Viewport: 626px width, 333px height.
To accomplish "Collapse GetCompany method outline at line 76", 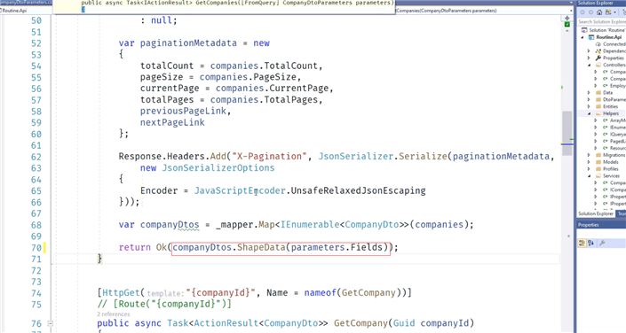I will point(51,323).
